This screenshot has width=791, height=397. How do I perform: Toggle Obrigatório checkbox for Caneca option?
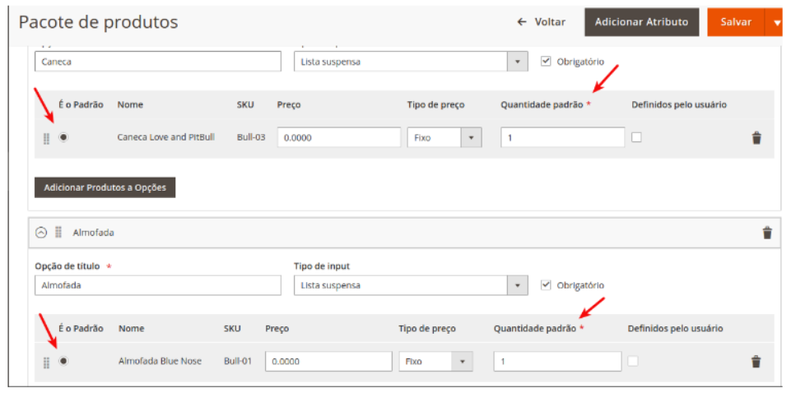[x=546, y=62]
